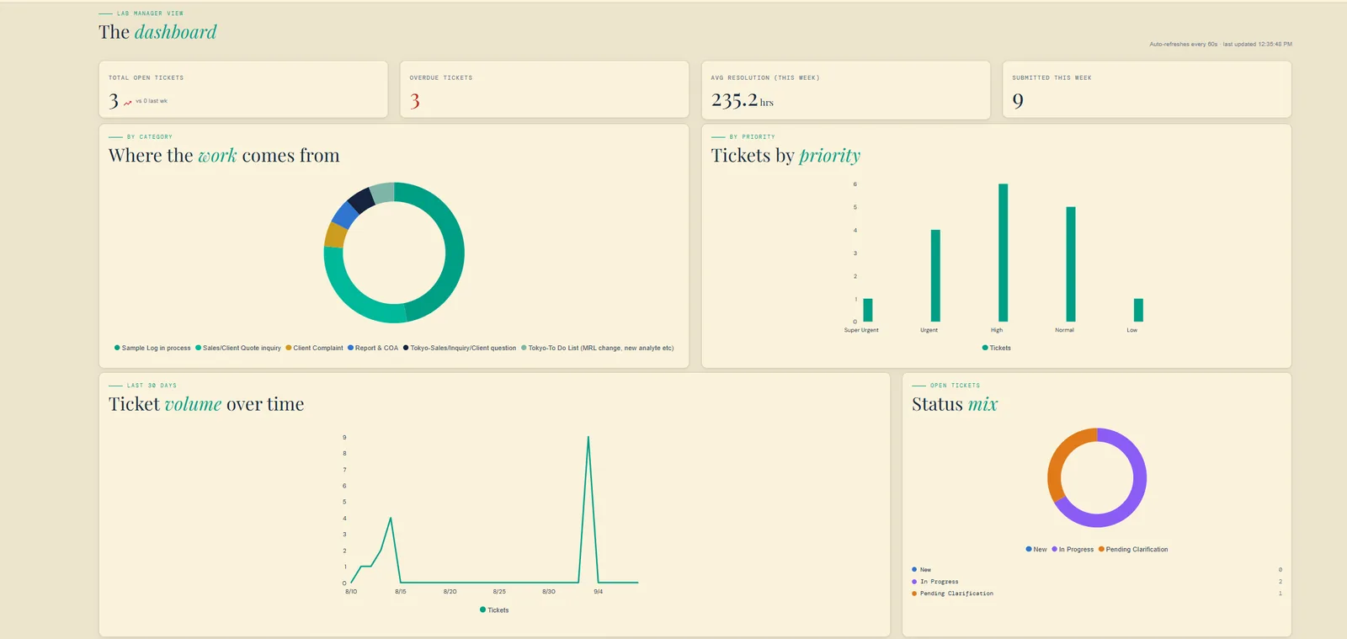Viewport: 1347px width, 639px height.
Task: Click the "Where the work comes from" heading
Action: [224, 156]
